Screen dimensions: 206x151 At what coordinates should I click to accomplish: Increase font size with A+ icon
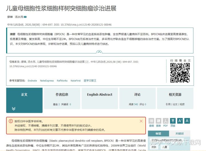pyautogui.click(x=180, y=121)
